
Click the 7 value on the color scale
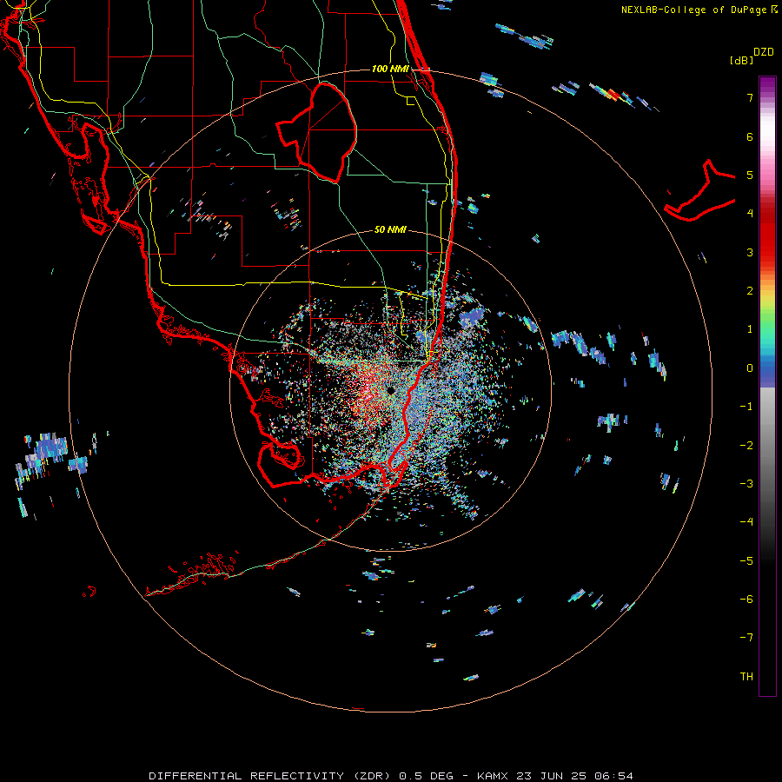(x=750, y=97)
